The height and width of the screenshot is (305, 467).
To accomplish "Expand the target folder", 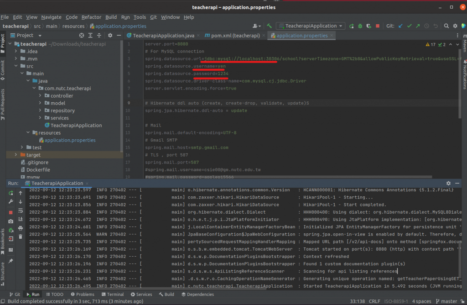I will pyautogui.click(x=16, y=155).
